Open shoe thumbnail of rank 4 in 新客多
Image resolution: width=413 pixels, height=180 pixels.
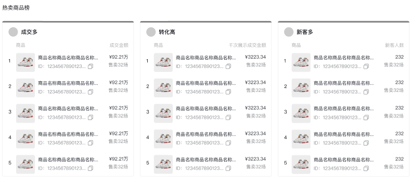(301, 139)
